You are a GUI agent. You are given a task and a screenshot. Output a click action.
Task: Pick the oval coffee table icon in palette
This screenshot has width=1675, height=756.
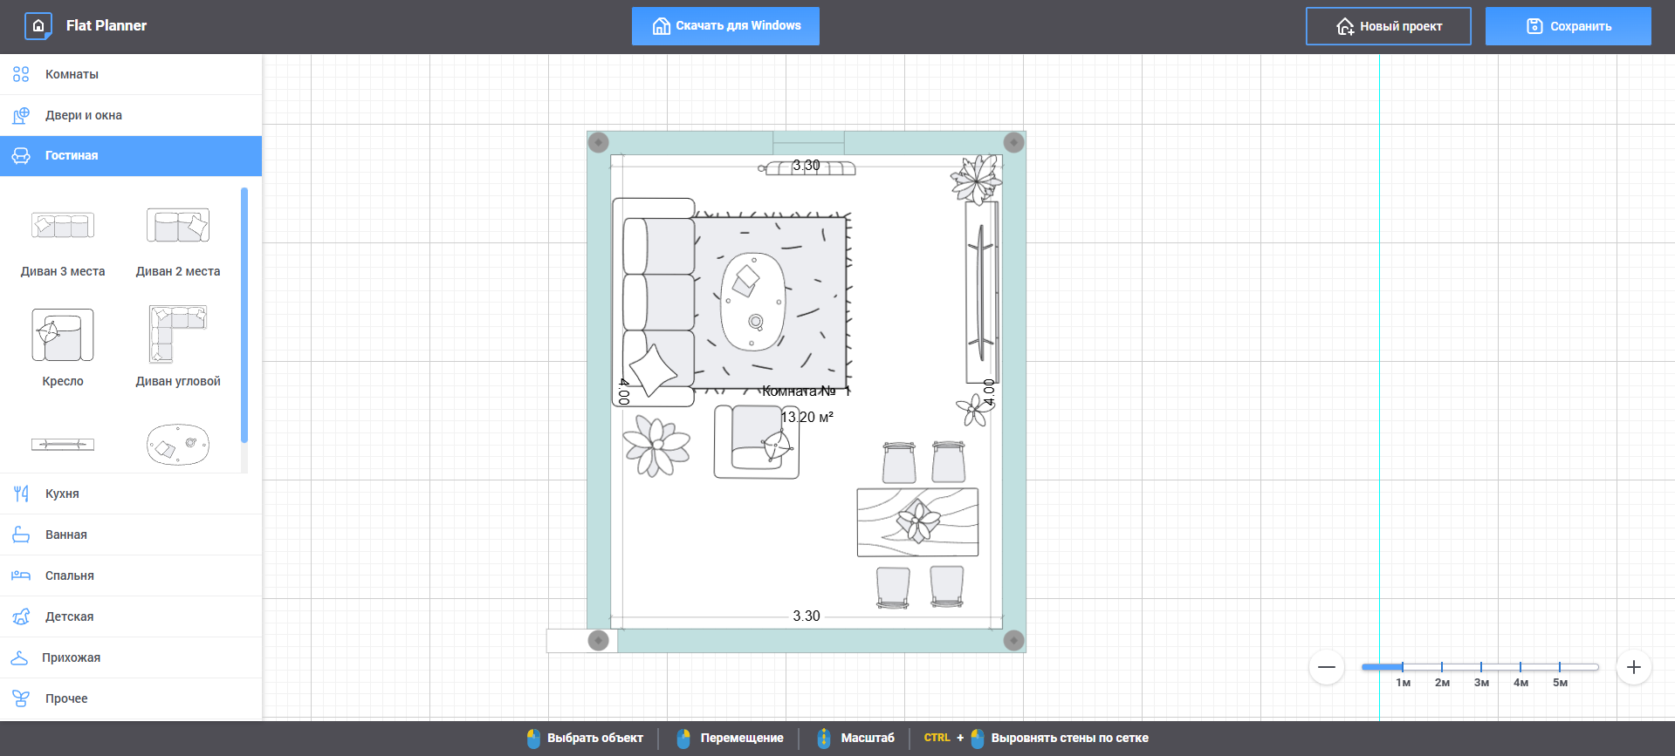[178, 445]
